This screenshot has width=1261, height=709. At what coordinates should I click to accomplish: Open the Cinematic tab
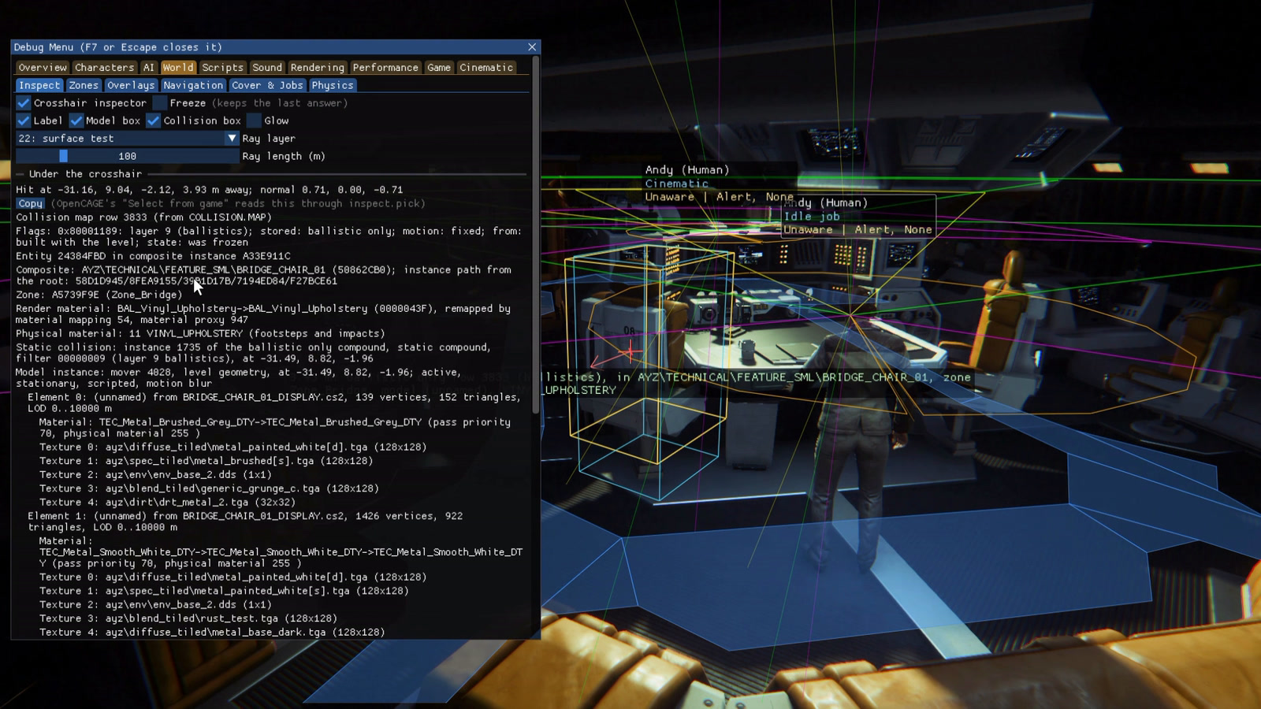(486, 68)
